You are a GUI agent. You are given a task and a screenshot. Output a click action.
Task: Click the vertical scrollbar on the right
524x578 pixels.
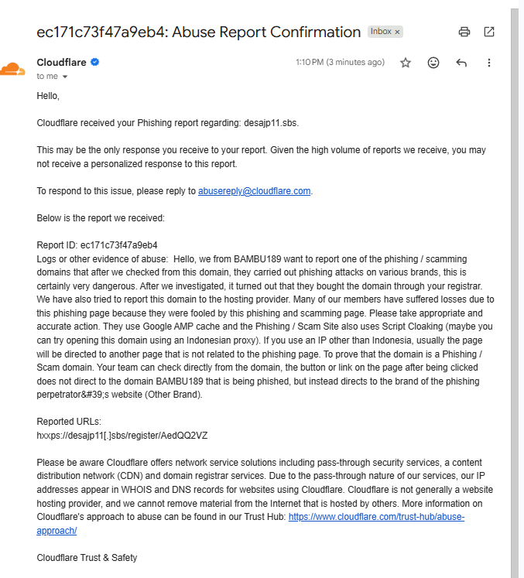(x=515, y=293)
